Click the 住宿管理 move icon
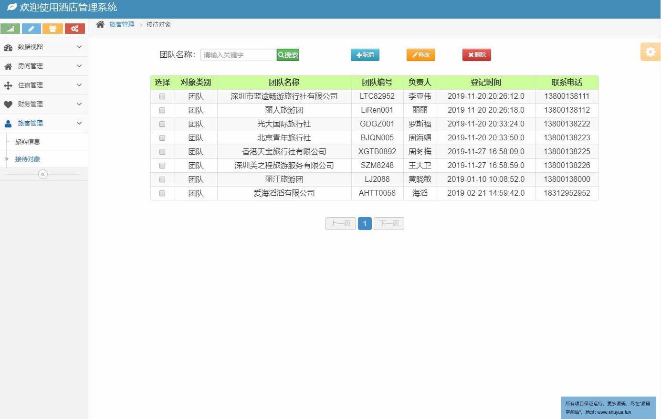The width and height of the screenshot is (661, 419). pos(8,85)
